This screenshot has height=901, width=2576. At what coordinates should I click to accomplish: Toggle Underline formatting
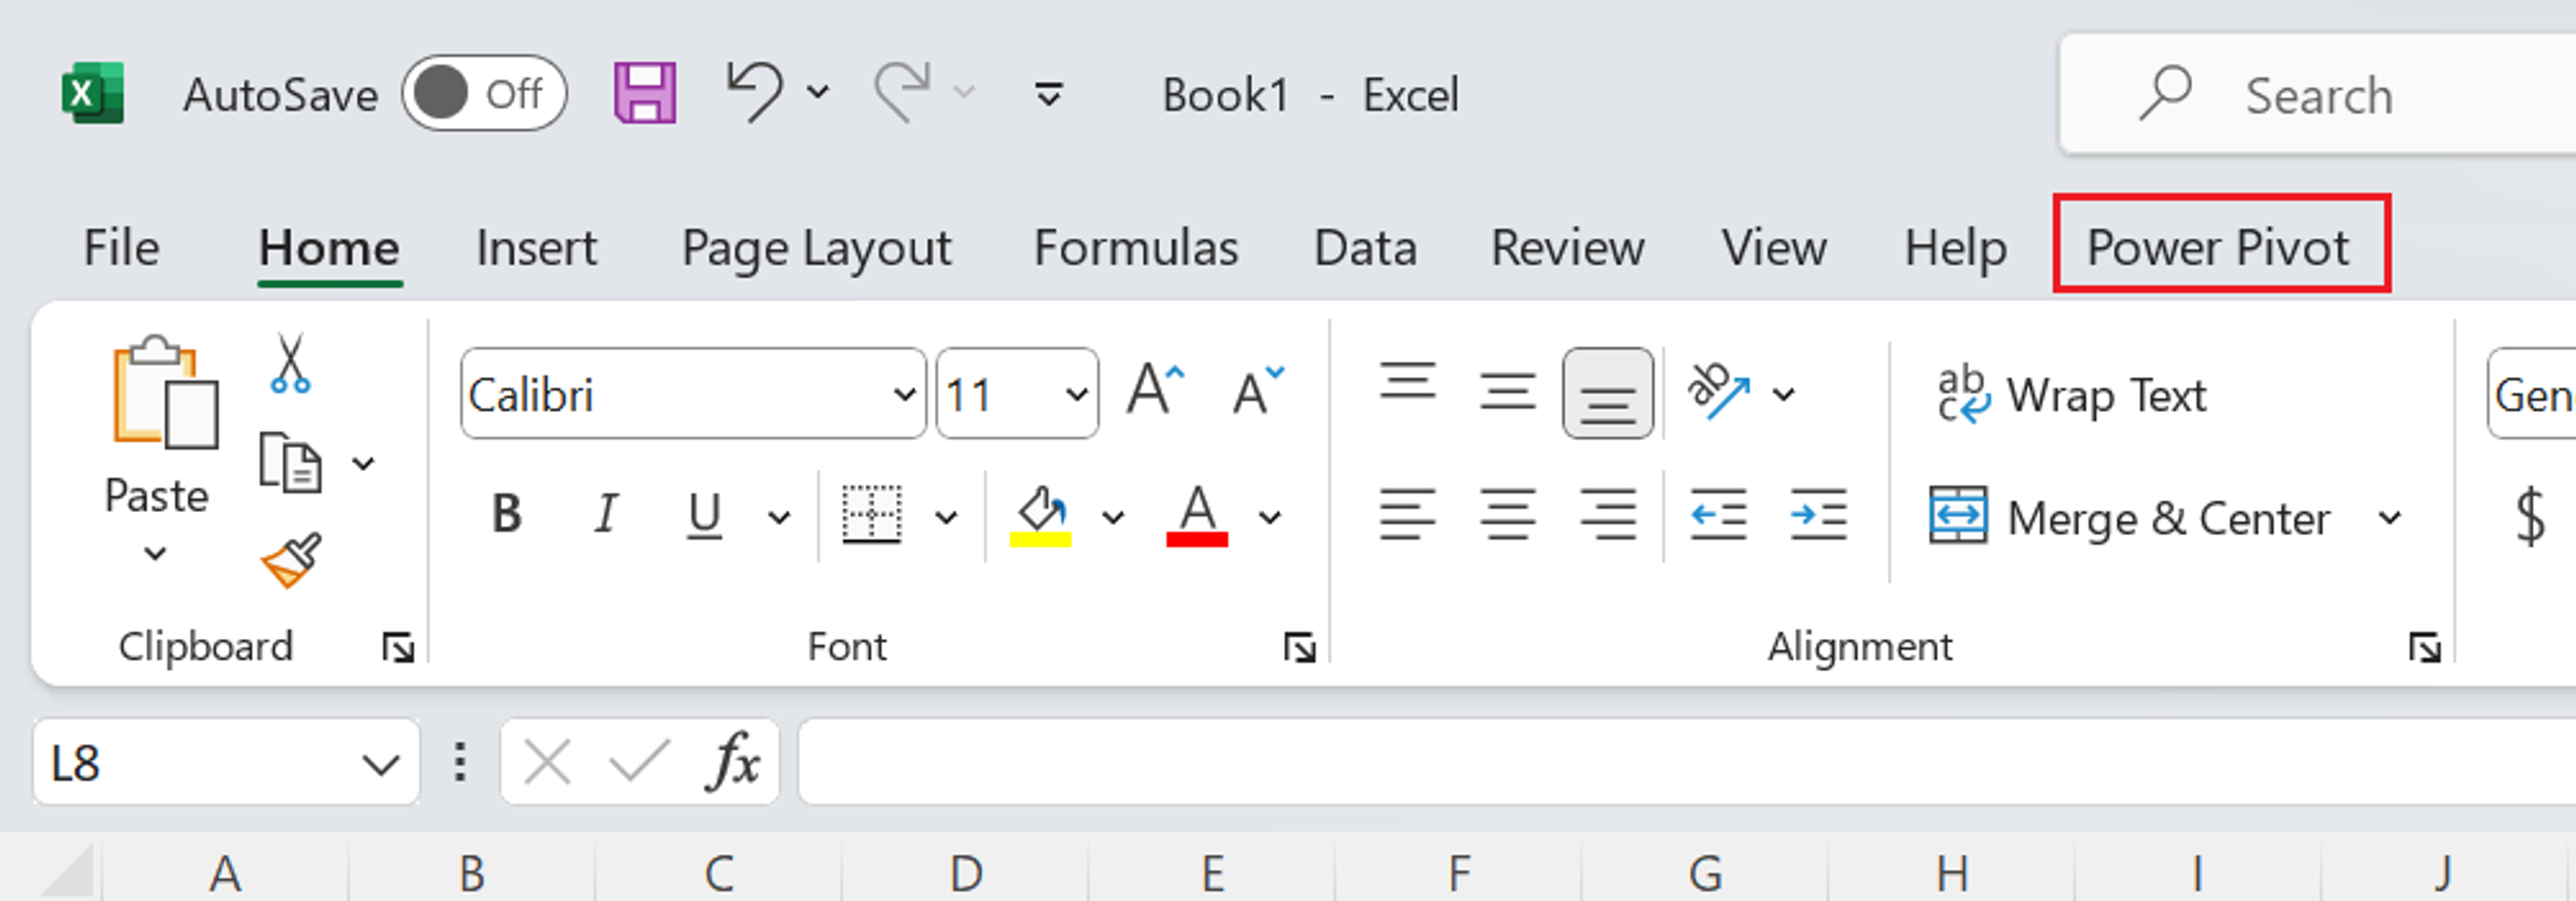pyautogui.click(x=704, y=517)
